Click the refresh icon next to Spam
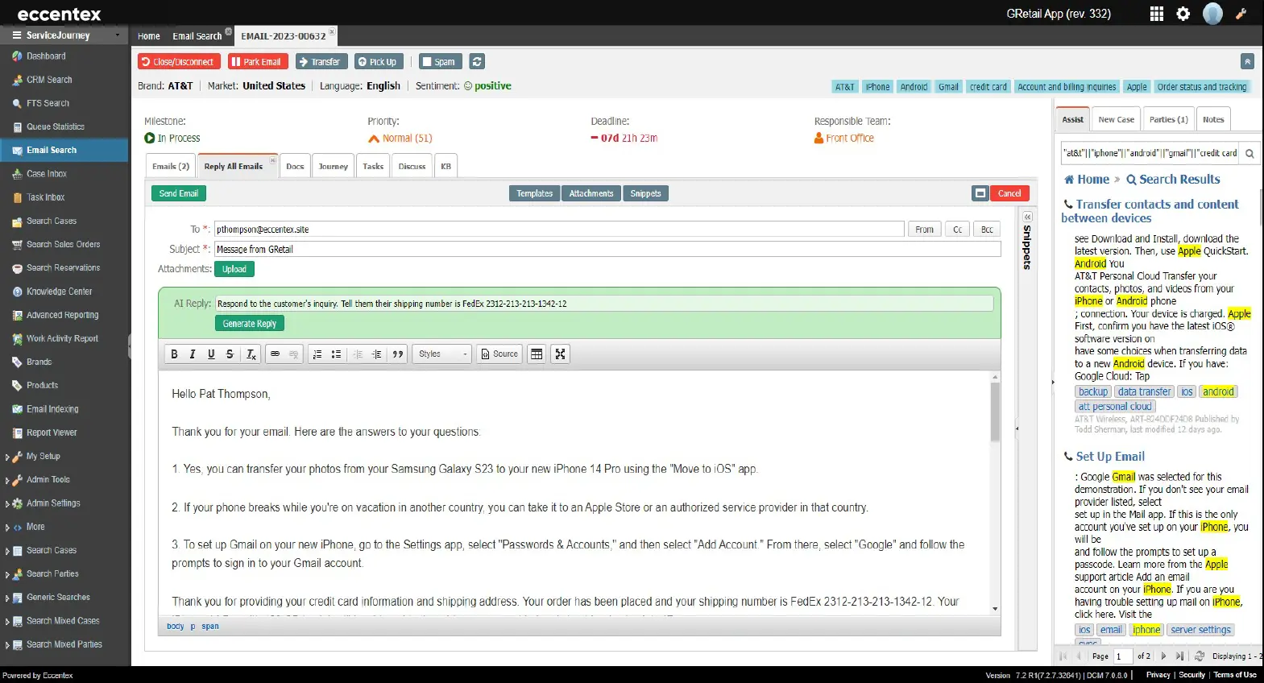1264x683 pixels. pos(477,62)
